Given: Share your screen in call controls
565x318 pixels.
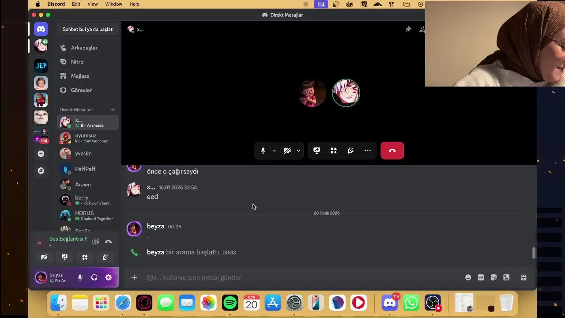Looking at the screenshot, I should click(316, 151).
